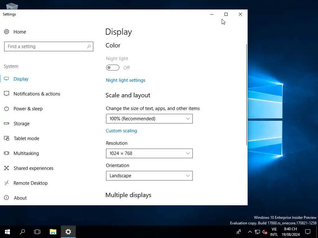Click the Multitasking icon

tap(7, 153)
